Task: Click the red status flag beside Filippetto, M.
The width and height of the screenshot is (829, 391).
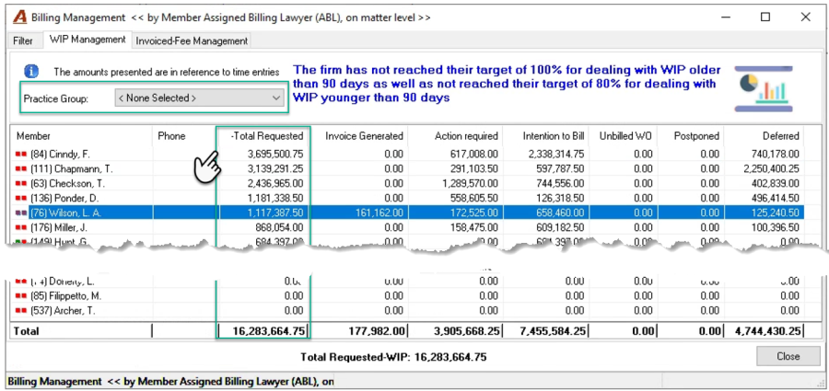Action: pos(21,295)
